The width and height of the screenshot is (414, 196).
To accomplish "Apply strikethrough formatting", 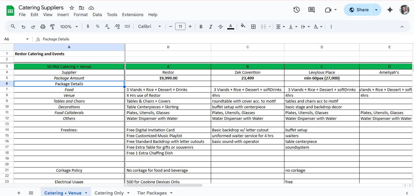I will point(221,27).
